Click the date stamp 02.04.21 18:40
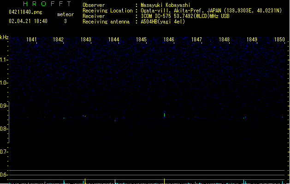The image size is (290, 184). [x=28, y=21]
